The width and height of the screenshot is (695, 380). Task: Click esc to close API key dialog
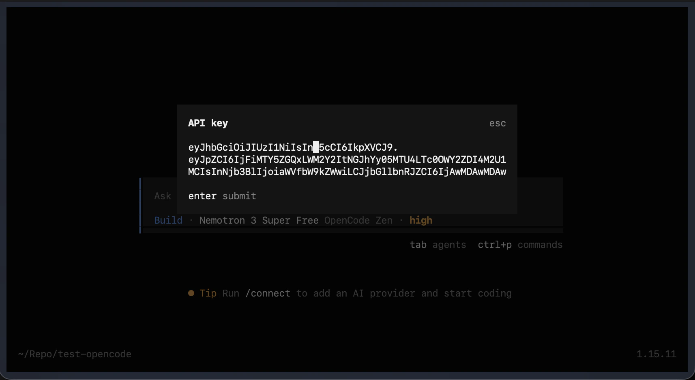point(498,123)
